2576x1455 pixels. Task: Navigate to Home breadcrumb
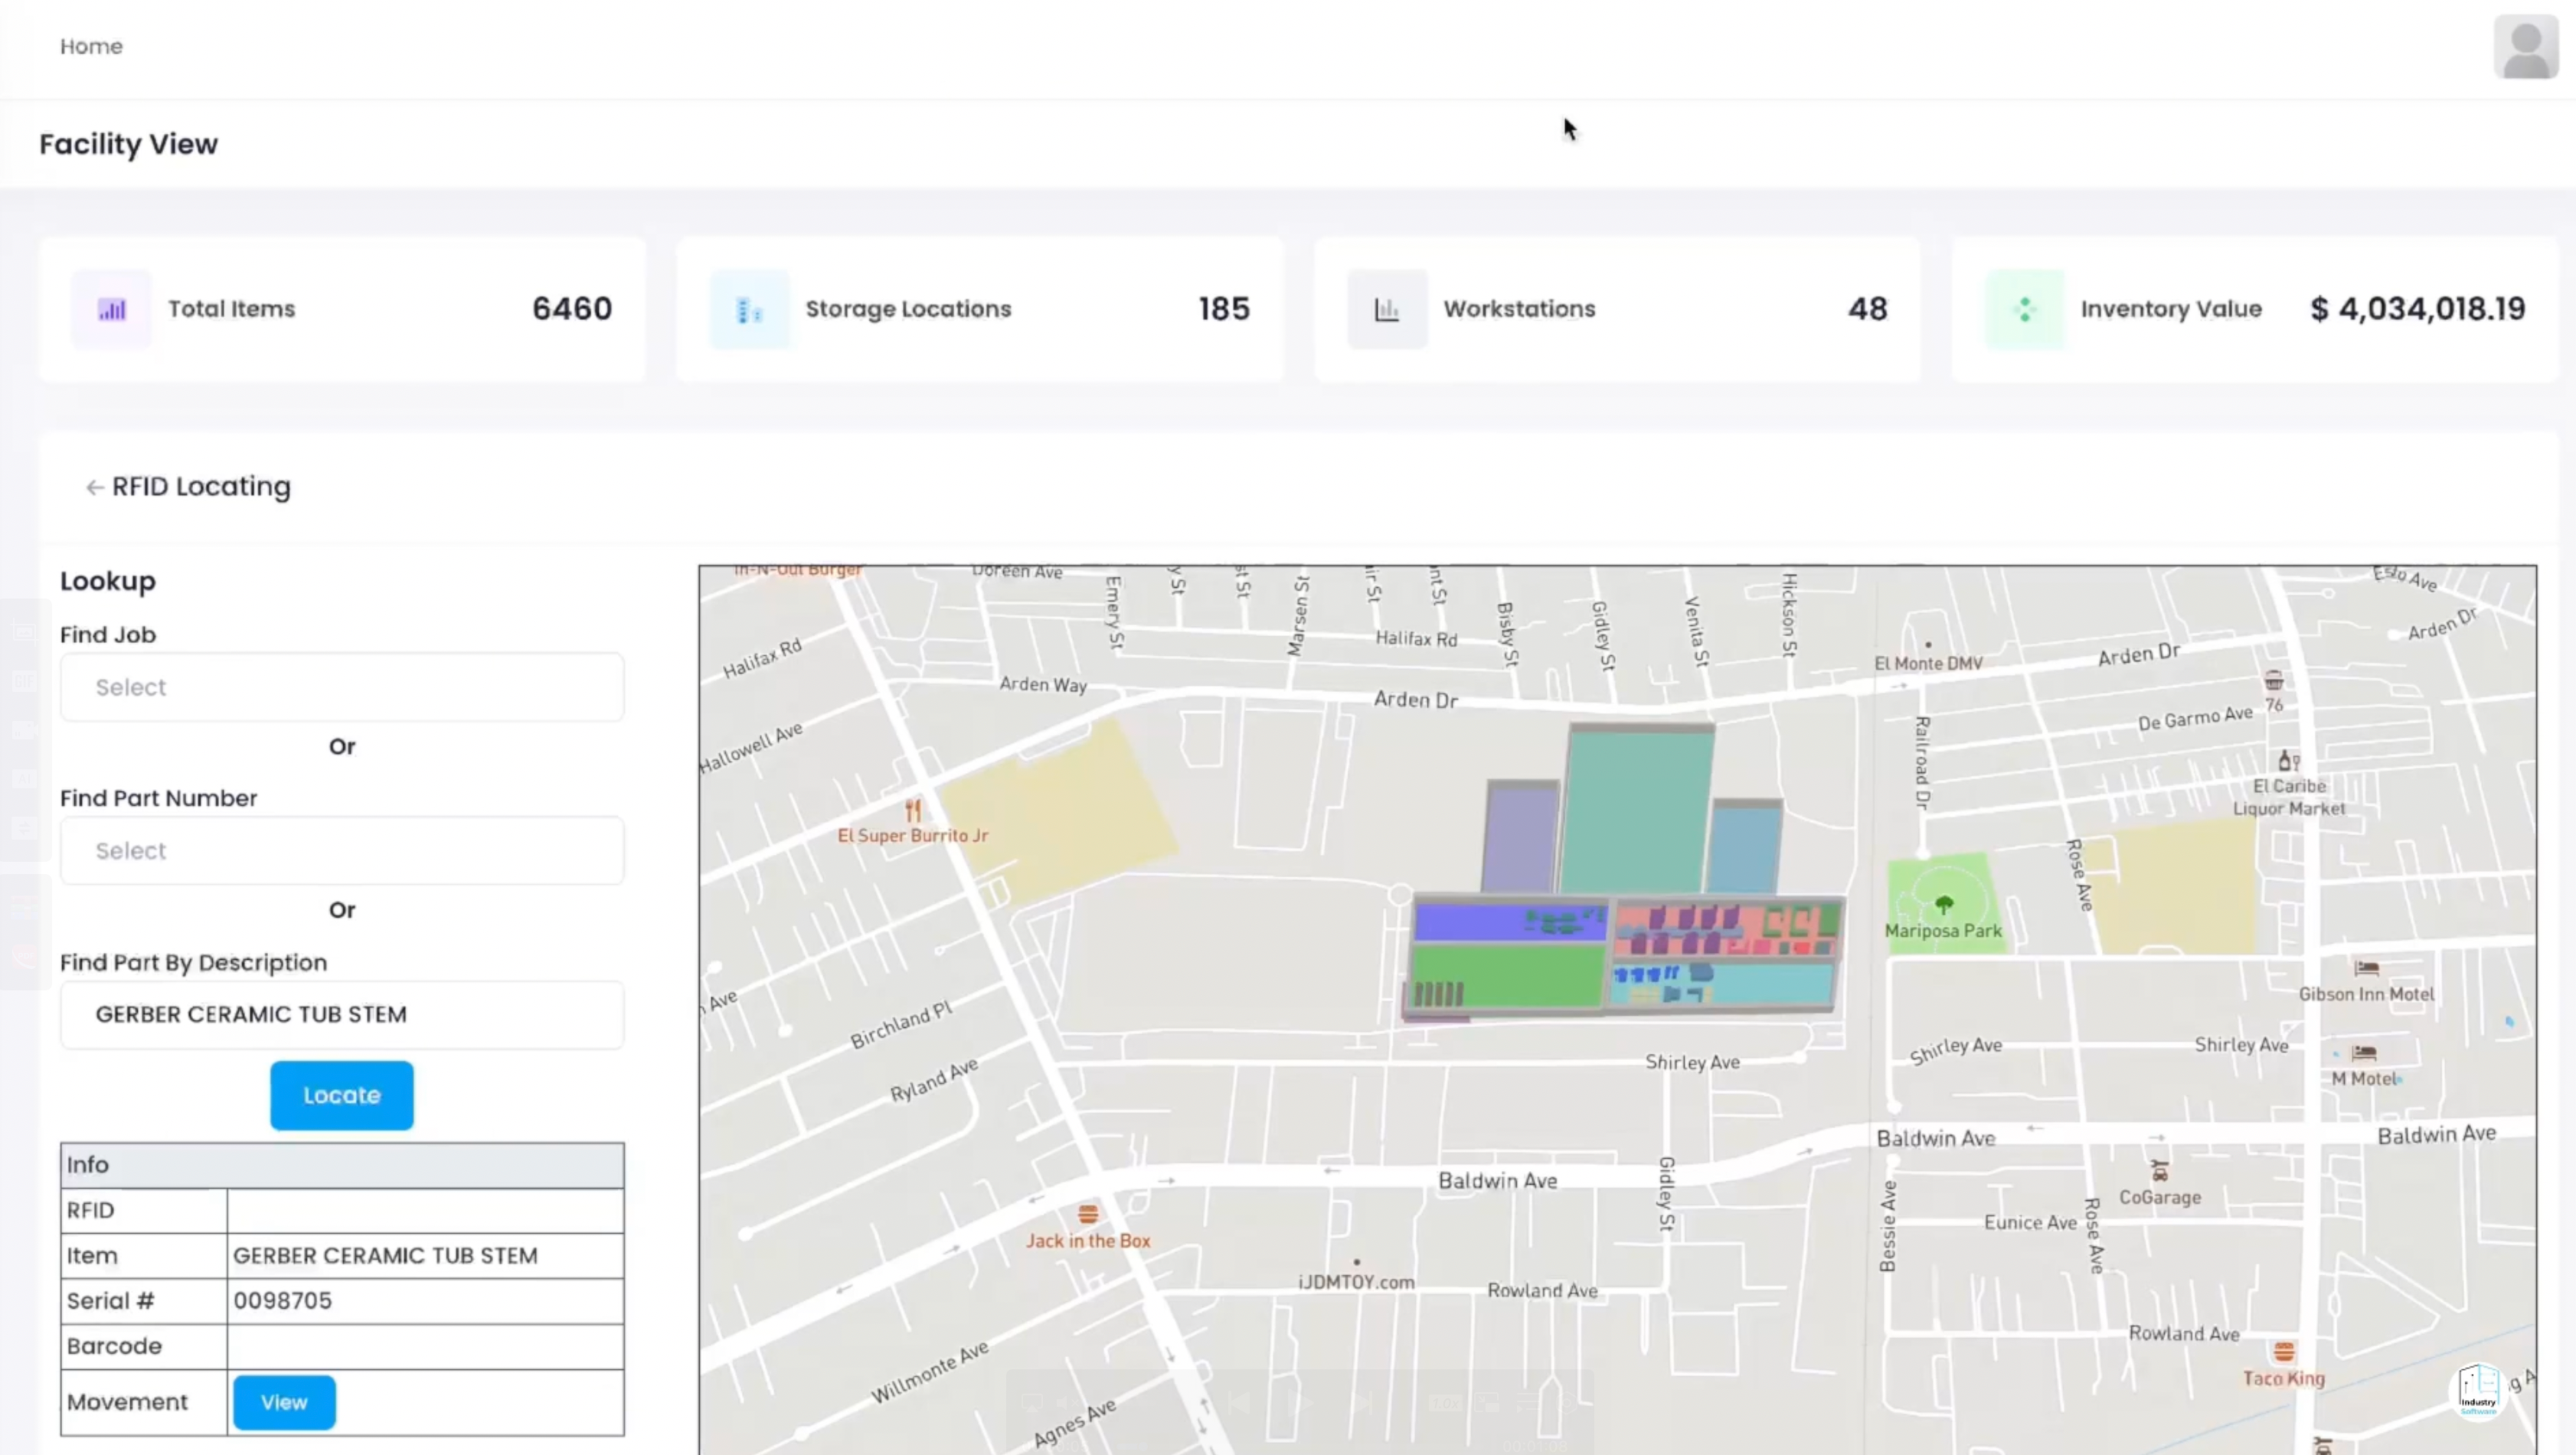[x=91, y=46]
